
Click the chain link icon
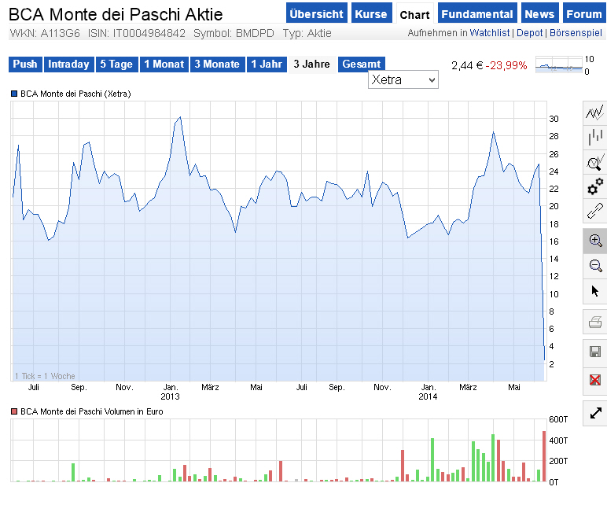point(595,211)
